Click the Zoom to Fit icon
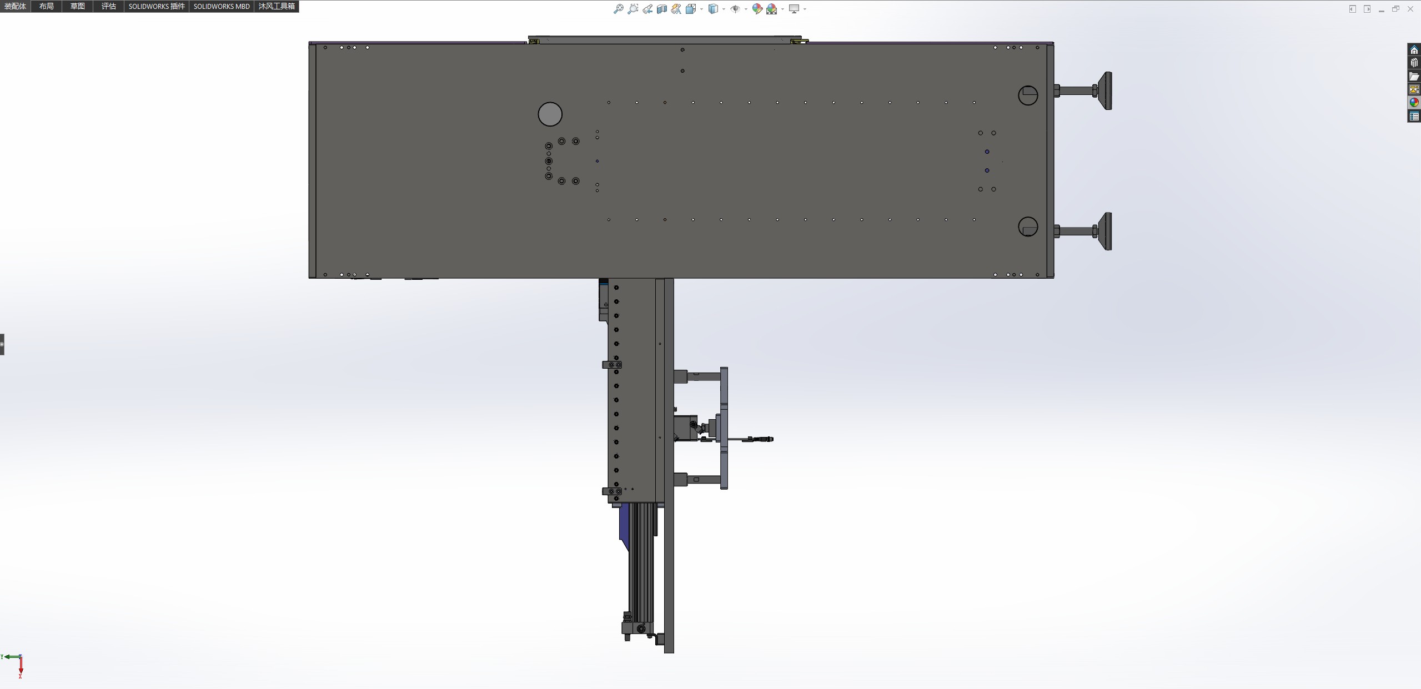The height and width of the screenshot is (689, 1421). coord(618,9)
